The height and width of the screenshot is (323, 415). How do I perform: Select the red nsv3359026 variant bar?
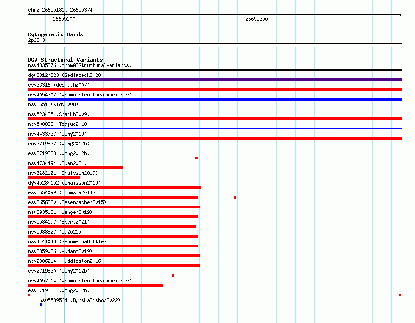click(x=114, y=256)
